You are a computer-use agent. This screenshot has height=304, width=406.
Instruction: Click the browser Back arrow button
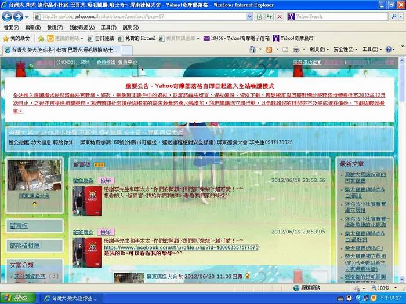[7, 17]
